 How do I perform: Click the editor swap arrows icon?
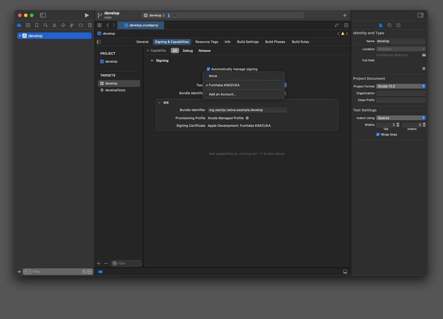pos(337,25)
